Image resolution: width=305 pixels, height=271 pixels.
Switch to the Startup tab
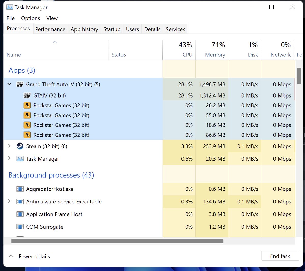112,29
